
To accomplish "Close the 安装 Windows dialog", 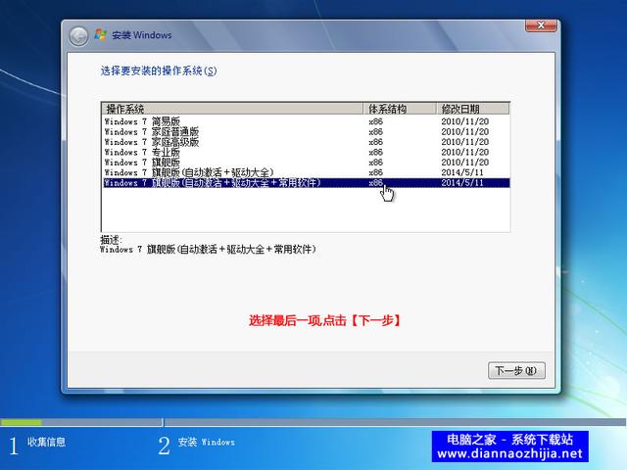I will [x=541, y=25].
